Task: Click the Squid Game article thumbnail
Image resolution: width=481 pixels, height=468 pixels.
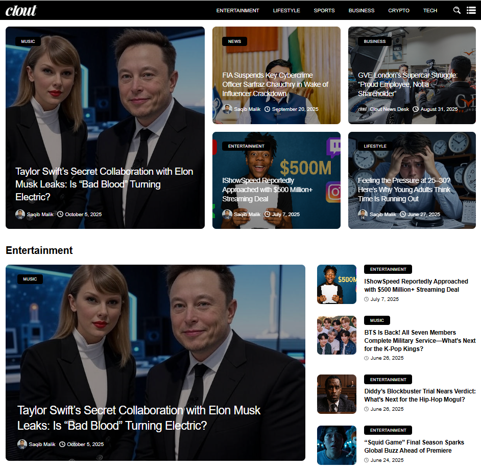Action: tap(336, 445)
